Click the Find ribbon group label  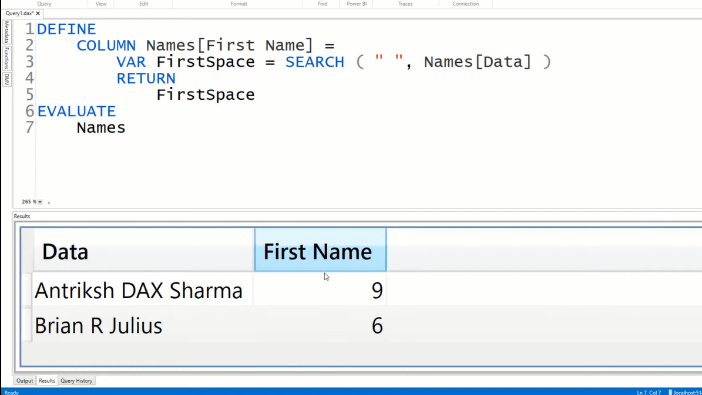pyautogui.click(x=323, y=4)
